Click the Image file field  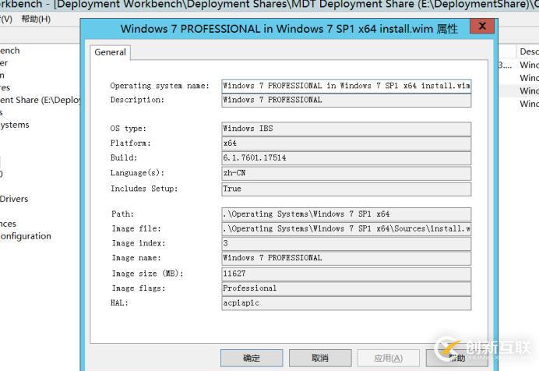(x=346, y=228)
